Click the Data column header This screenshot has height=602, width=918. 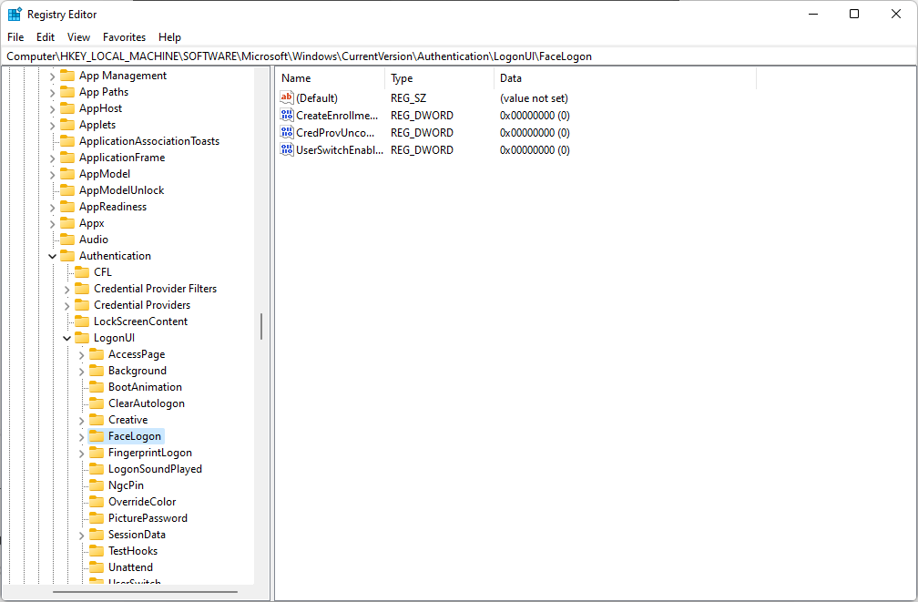pos(624,79)
